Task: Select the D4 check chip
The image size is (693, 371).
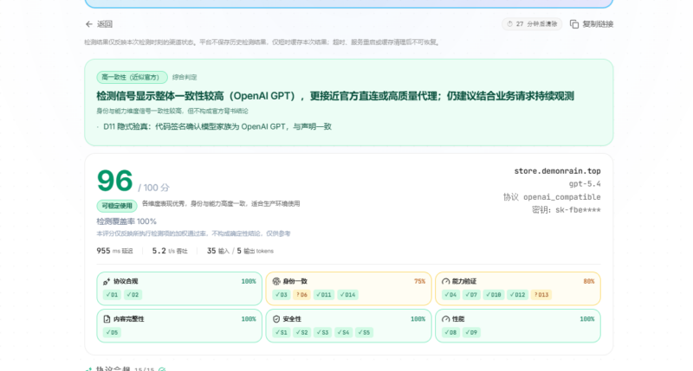Action: click(450, 295)
